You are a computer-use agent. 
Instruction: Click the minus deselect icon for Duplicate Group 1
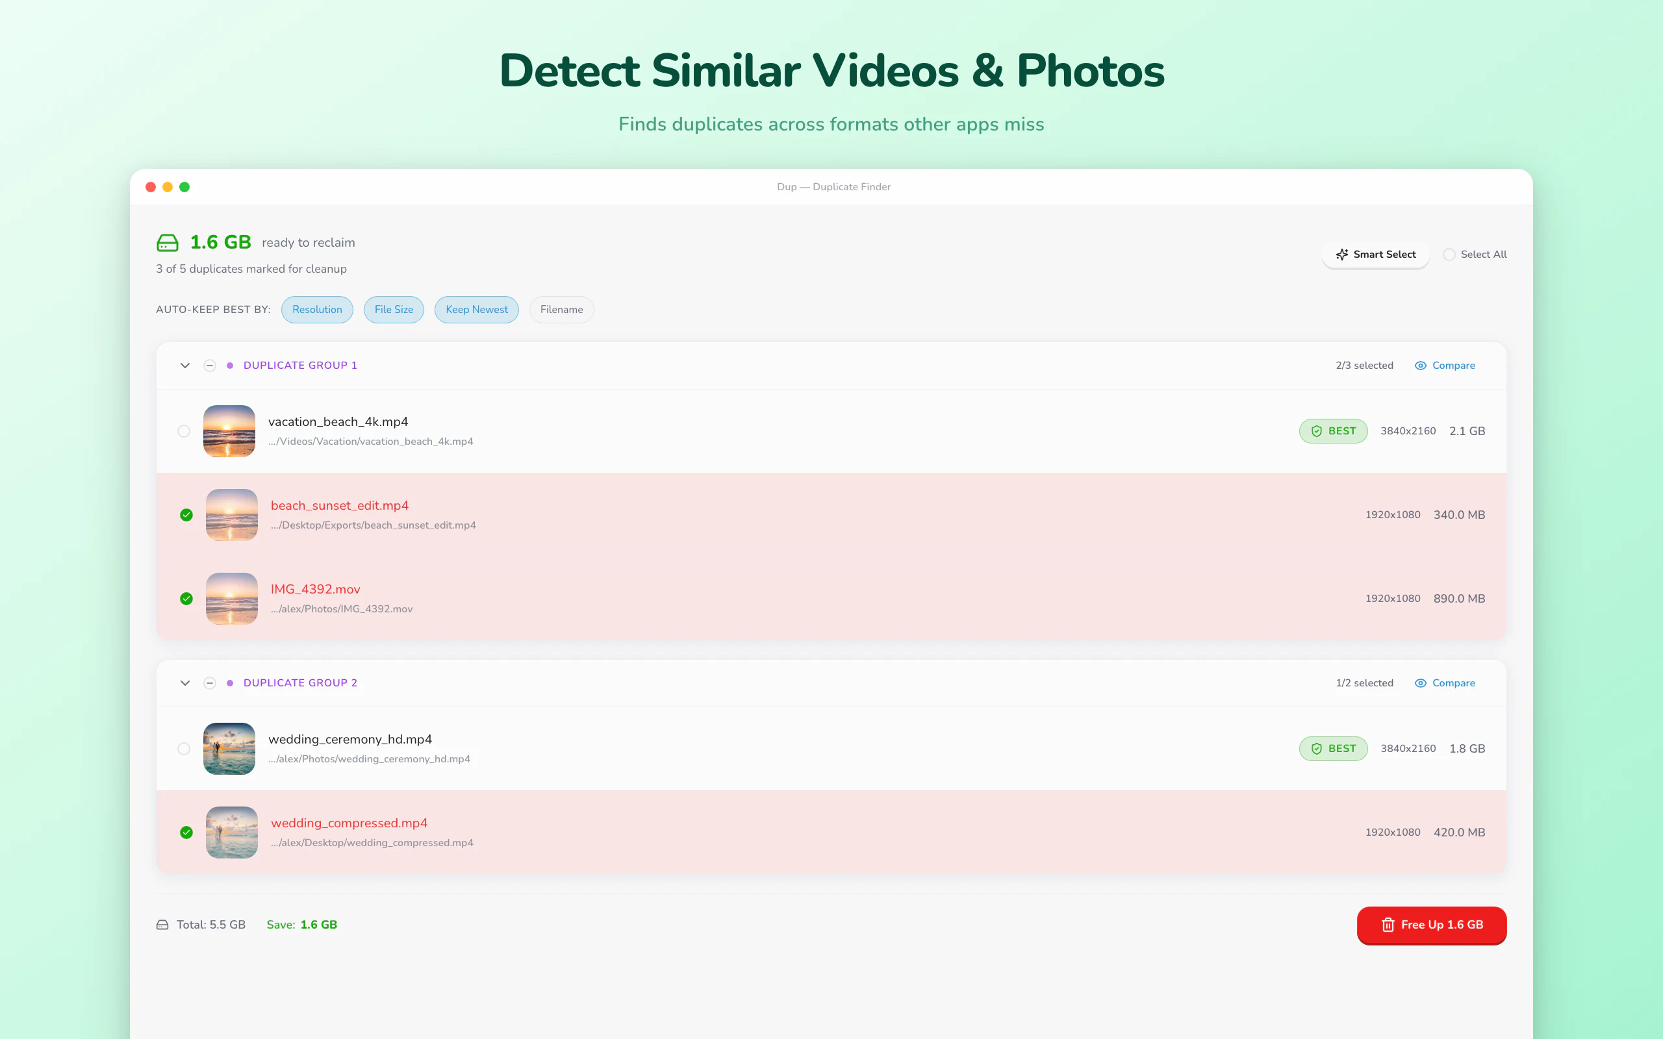[210, 366]
